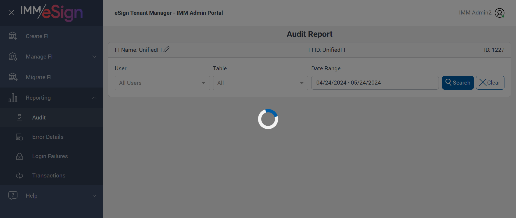Click the Clear button

click(490, 83)
